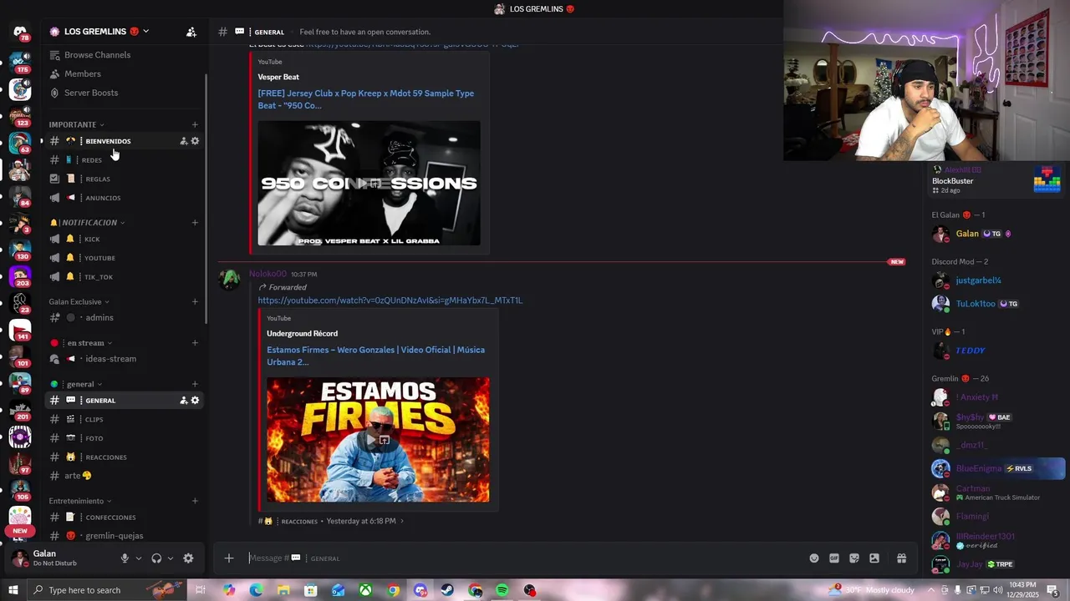Add channel in general category
This screenshot has width=1070, height=601.
[x=195, y=384]
